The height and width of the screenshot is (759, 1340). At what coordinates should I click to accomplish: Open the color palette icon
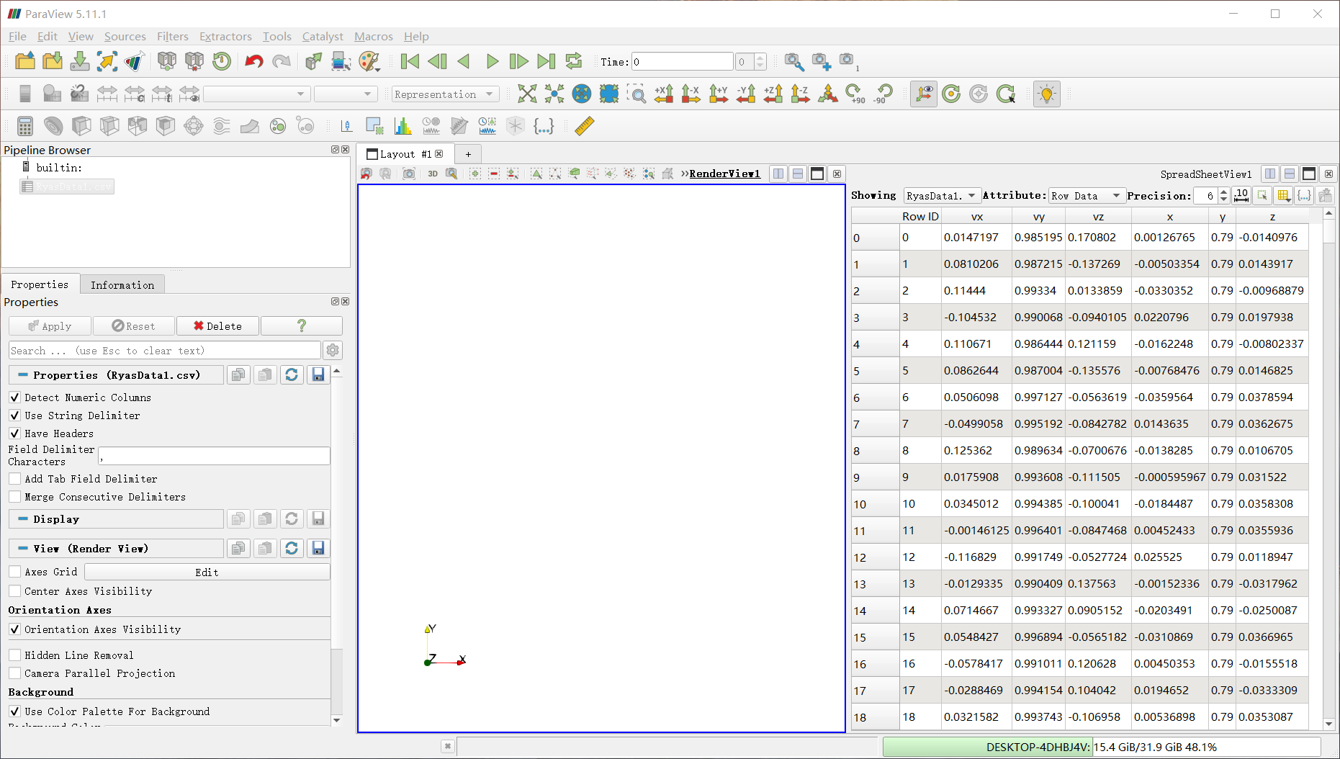[369, 61]
